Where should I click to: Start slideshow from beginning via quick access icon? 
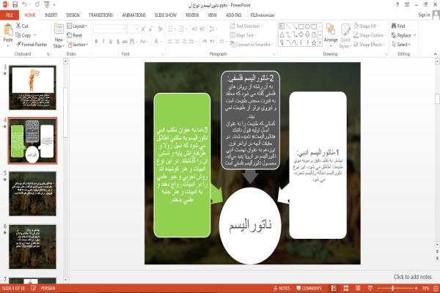point(47,4)
